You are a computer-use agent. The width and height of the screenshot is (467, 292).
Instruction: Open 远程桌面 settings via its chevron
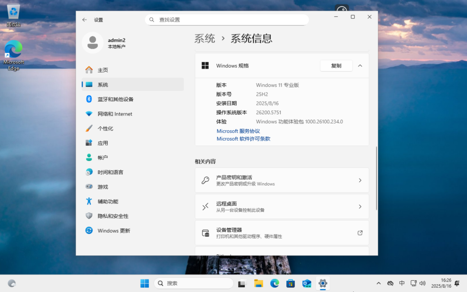click(x=360, y=206)
